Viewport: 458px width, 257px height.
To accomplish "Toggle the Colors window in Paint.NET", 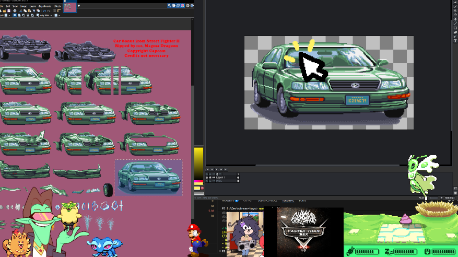I will pos(183,6).
